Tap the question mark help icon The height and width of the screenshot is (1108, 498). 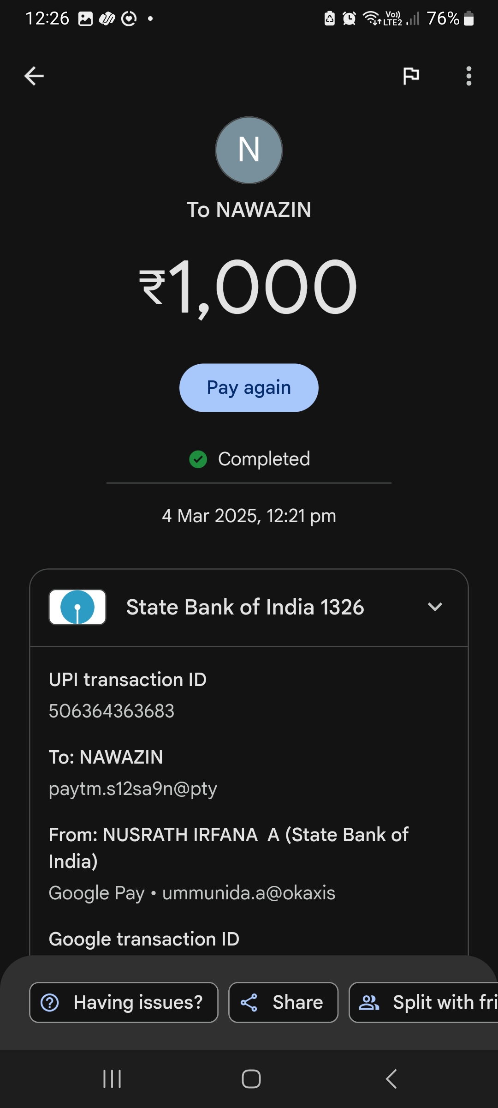(50, 1002)
